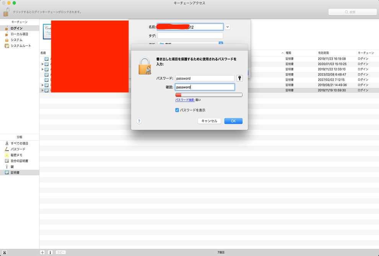
Task: Select the expiry date 2023/02/08 6:48:47
Action: [x=332, y=75]
